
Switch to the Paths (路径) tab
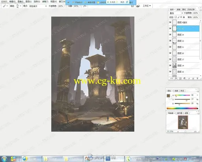click(184, 10)
